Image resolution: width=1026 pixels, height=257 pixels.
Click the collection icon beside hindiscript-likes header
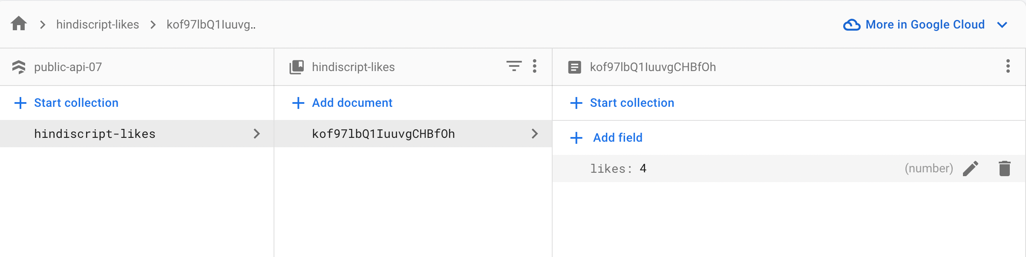pyautogui.click(x=297, y=67)
